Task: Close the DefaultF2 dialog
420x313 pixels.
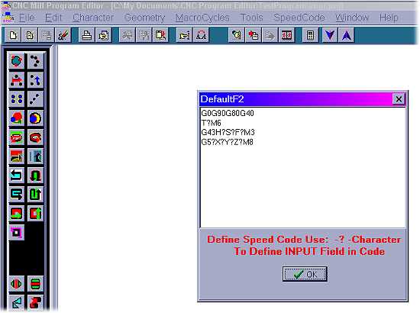Action: point(399,99)
